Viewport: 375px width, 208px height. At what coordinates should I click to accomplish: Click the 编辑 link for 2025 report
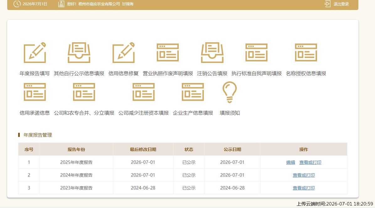[291, 162]
